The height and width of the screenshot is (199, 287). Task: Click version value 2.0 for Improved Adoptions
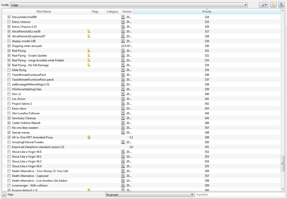[131, 147]
